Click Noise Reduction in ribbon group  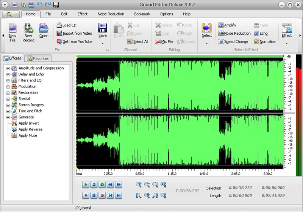click(234, 33)
